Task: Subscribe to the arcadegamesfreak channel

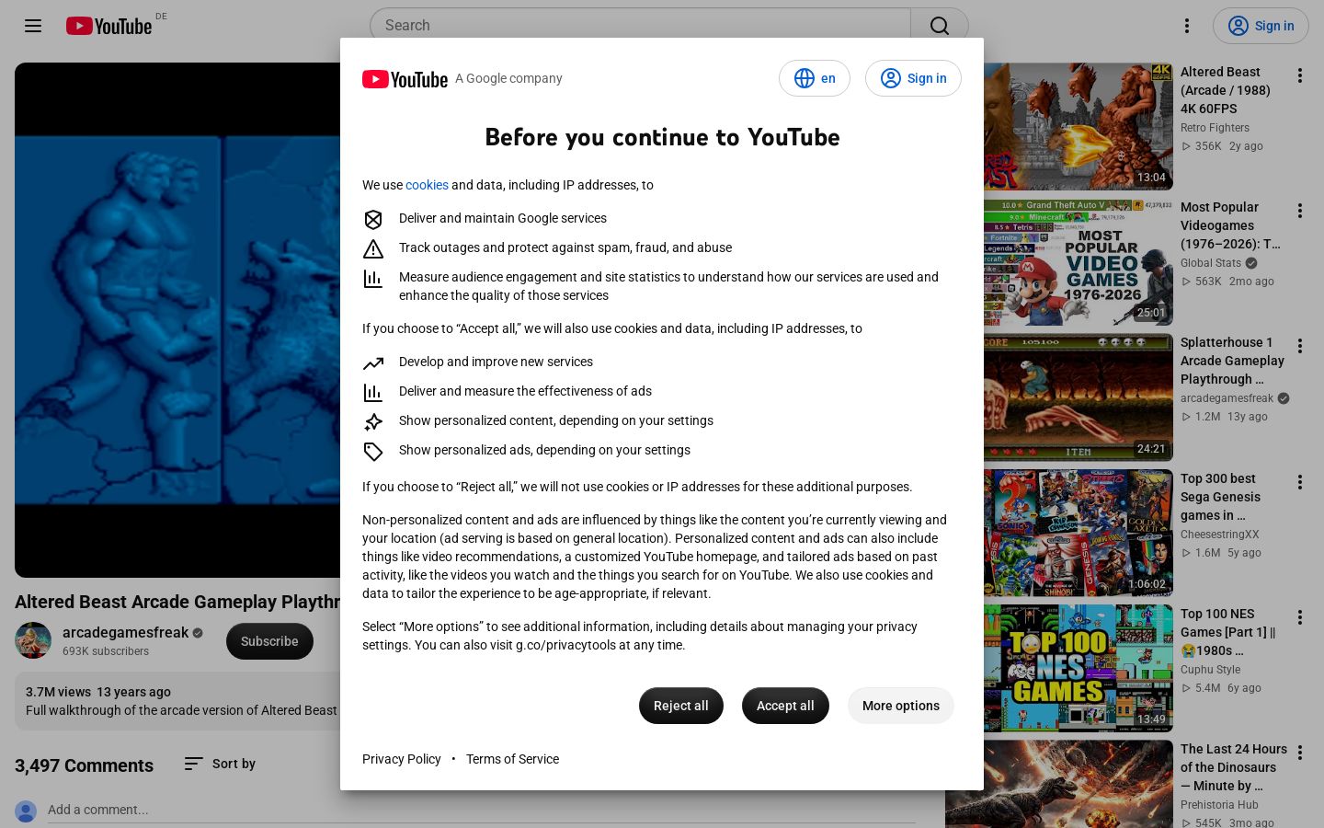Action: (x=269, y=641)
